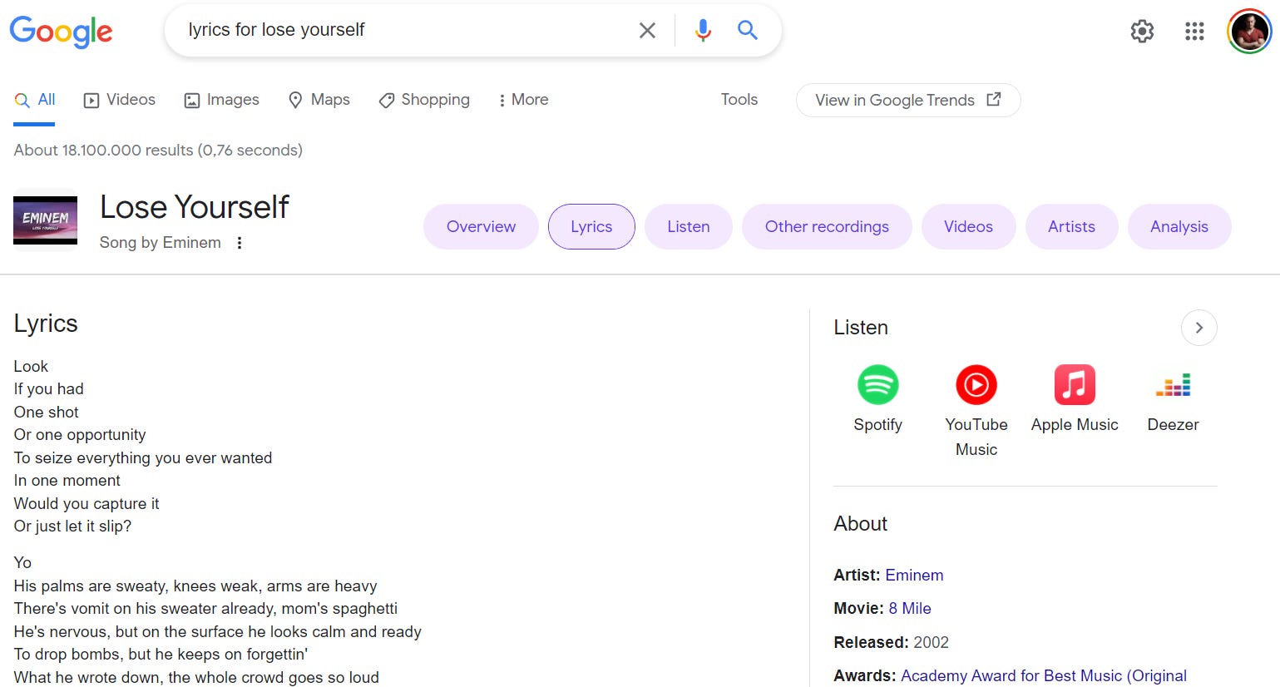Select the Artists chip

click(x=1071, y=226)
